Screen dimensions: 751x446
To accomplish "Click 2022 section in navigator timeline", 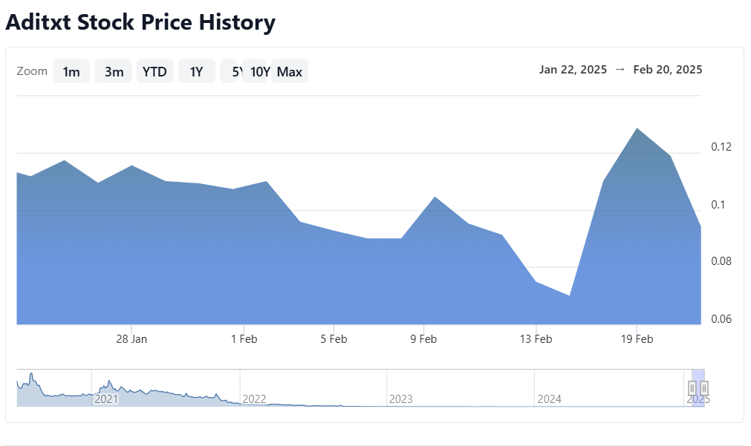I will point(254,399).
